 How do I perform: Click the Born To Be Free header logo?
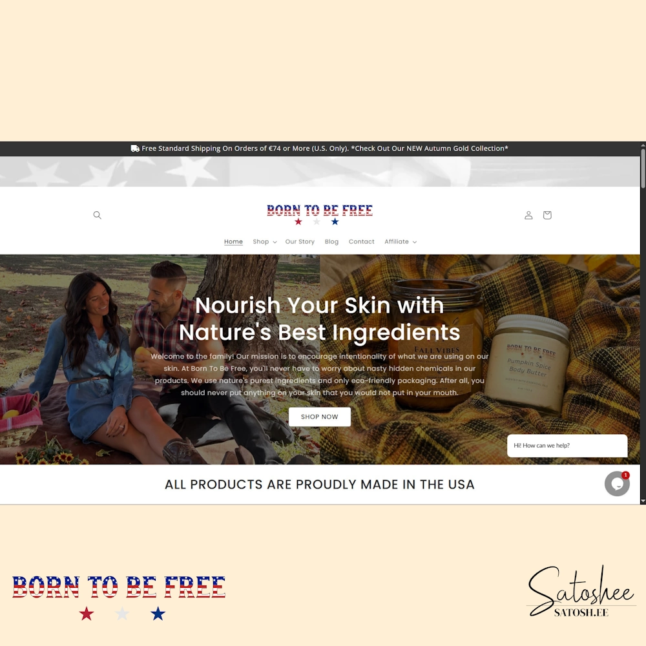point(320,215)
